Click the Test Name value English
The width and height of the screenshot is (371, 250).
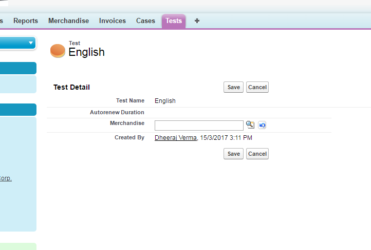coord(165,101)
